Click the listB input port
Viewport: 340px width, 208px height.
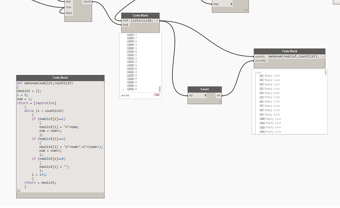point(125,25)
